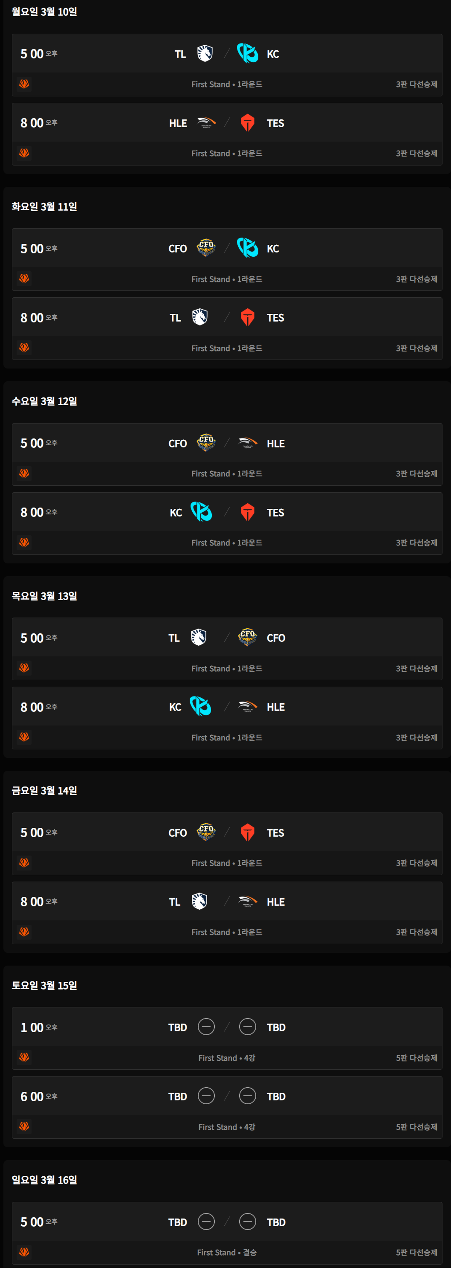Click HLE team name in March 13 8:00 match
The width and height of the screenshot is (451, 1268).
[x=275, y=707]
